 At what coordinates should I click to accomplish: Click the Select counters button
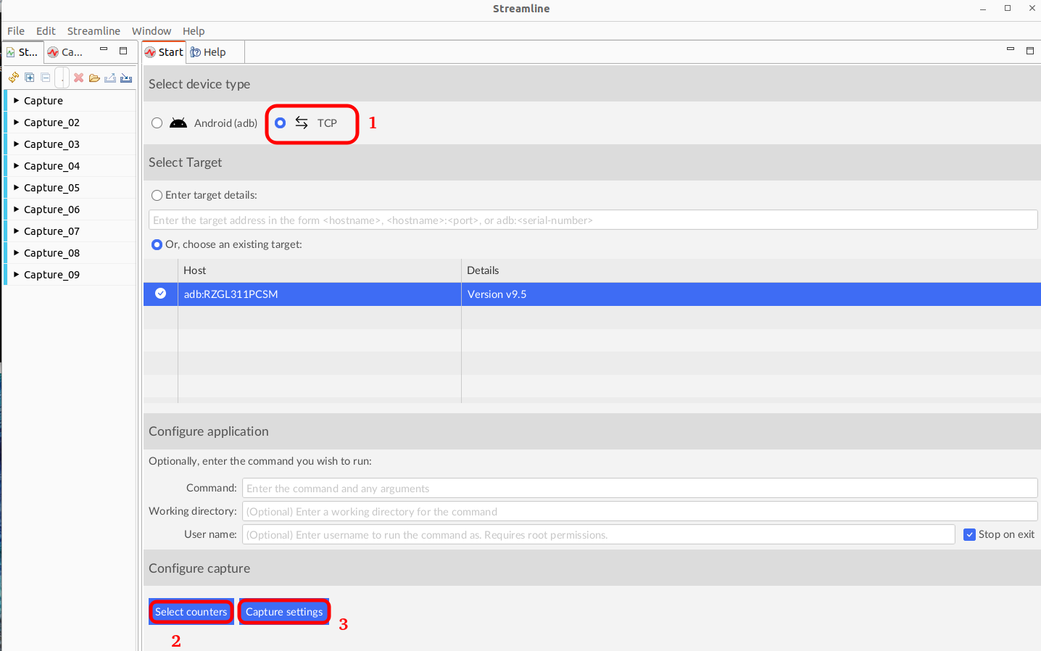point(191,612)
